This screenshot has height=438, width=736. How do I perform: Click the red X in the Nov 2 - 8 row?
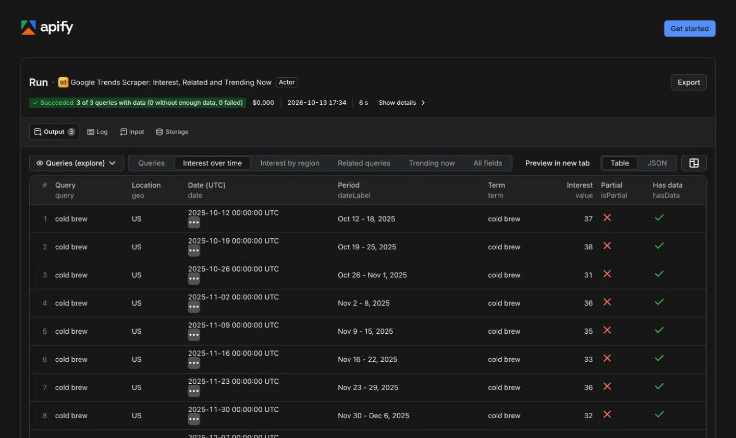coord(607,302)
